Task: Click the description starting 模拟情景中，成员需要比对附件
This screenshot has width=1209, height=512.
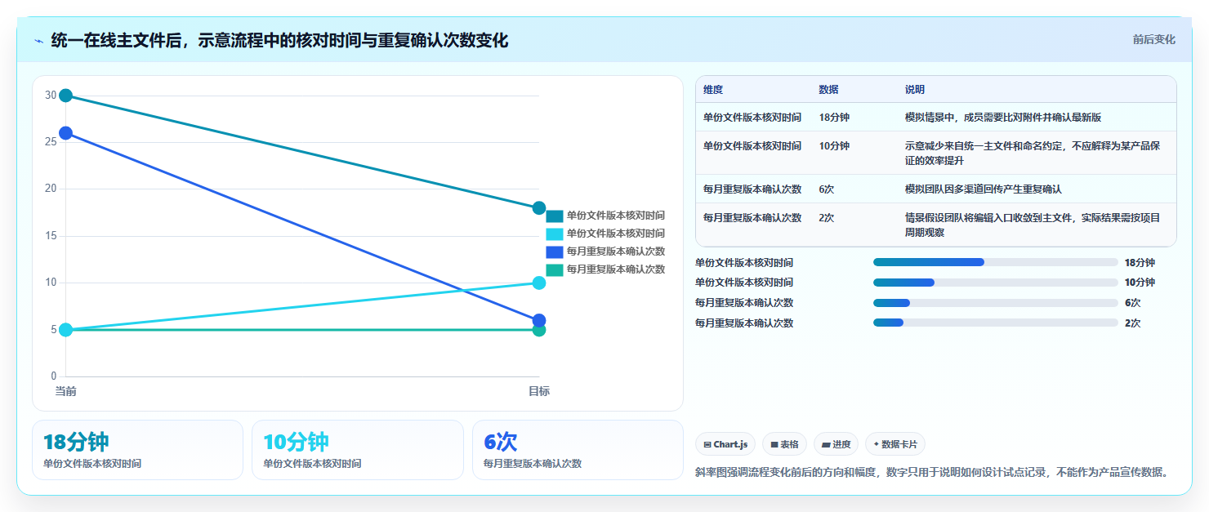Action: [x=1003, y=118]
